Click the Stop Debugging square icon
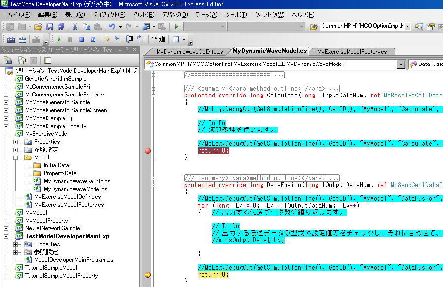This screenshot has width=443, height=287. click(81, 39)
